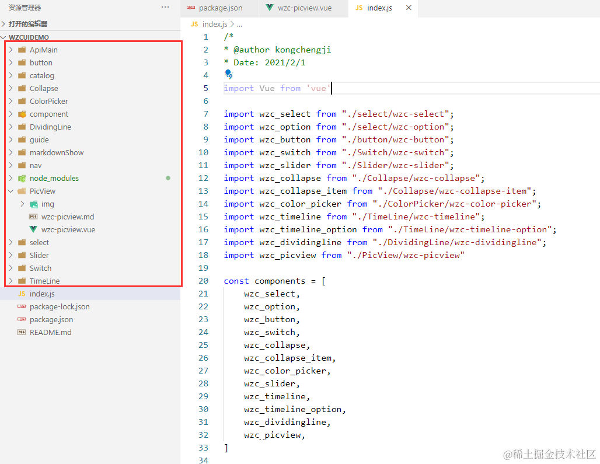Image resolution: width=600 pixels, height=464 pixels.
Task: Close the index.js editor tab
Action: 409,8
